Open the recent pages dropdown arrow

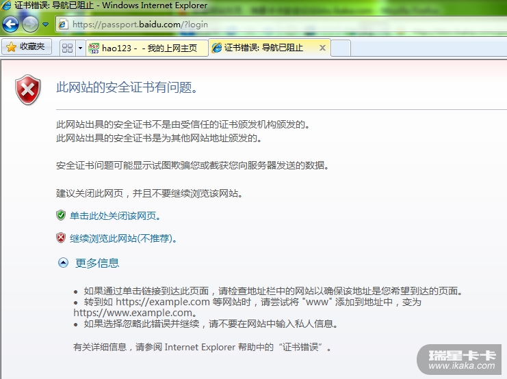click(x=46, y=24)
